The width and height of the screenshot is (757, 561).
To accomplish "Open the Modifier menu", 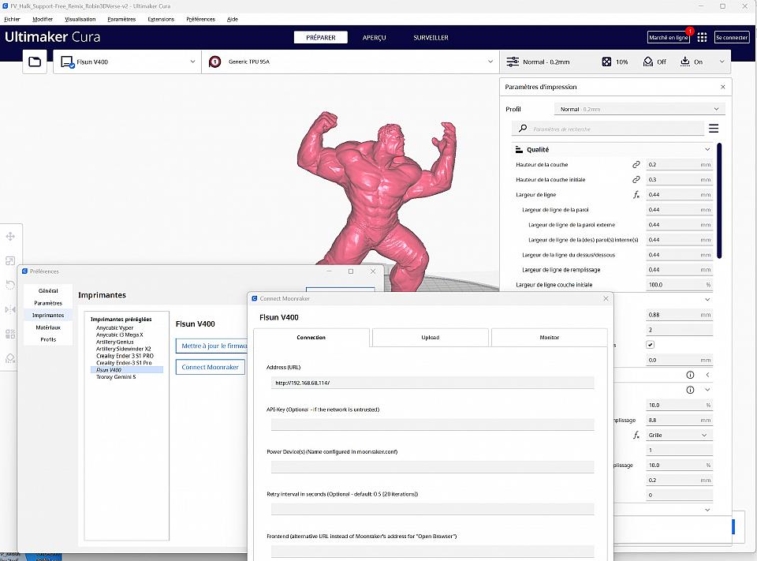I will tap(43, 19).
